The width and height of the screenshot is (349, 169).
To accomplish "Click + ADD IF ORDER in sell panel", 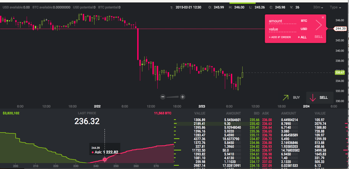I will coord(280,37).
